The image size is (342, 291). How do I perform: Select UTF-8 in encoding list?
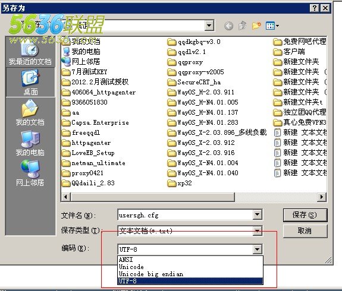point(190,281)
